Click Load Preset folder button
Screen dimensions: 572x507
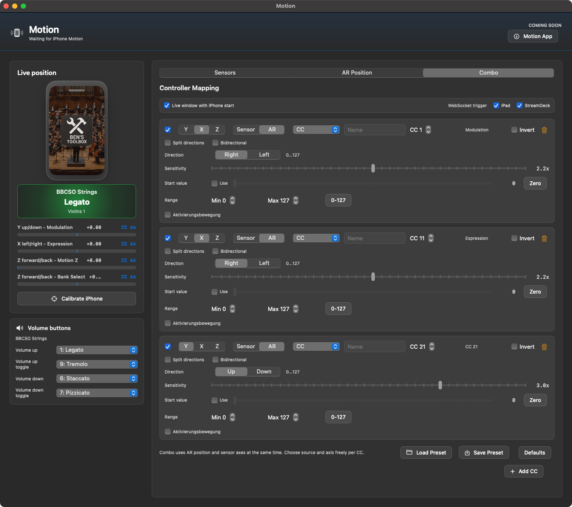426,453
